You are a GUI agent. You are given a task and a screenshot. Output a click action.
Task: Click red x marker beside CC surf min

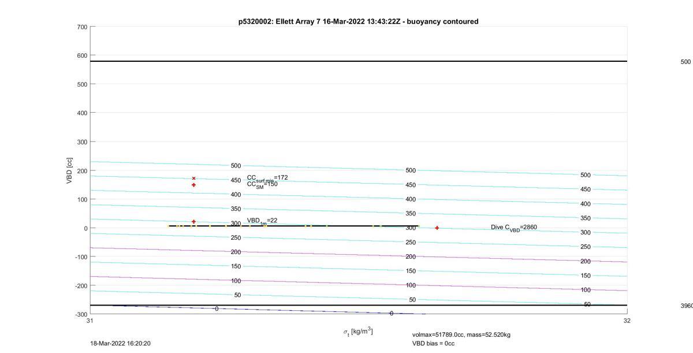(x=193, y=179)
